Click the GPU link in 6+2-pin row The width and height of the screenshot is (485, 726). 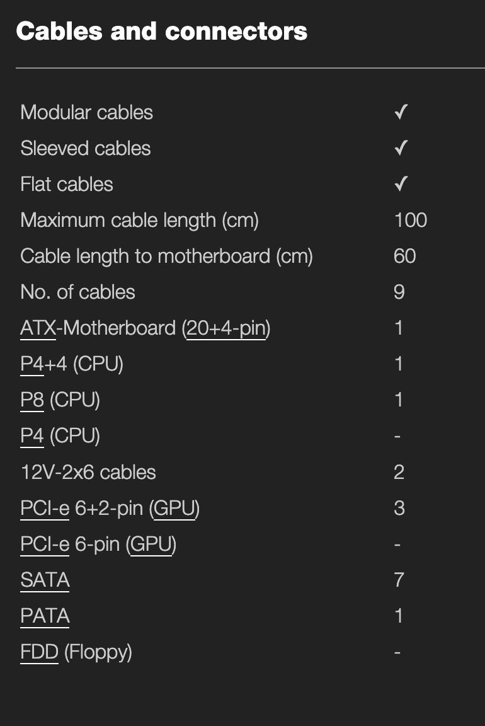click(174, 508)
